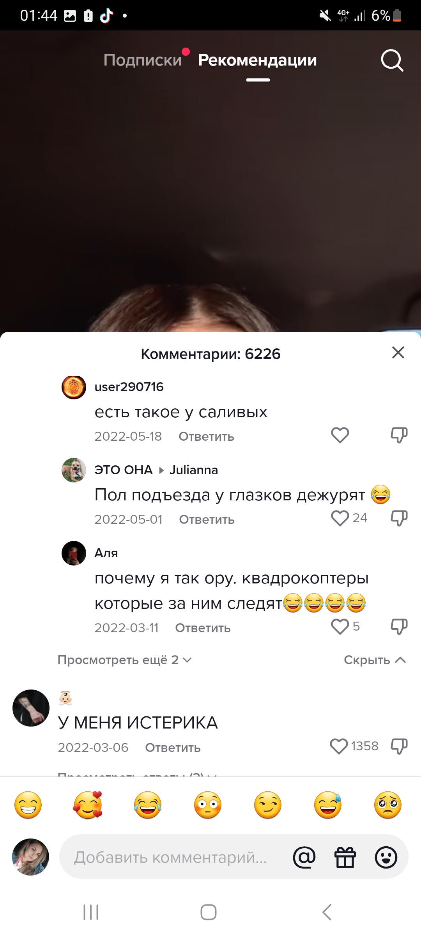421x936 pixels.
Task: Dislike the comment by user290716
Action: (x=399, y=435)
